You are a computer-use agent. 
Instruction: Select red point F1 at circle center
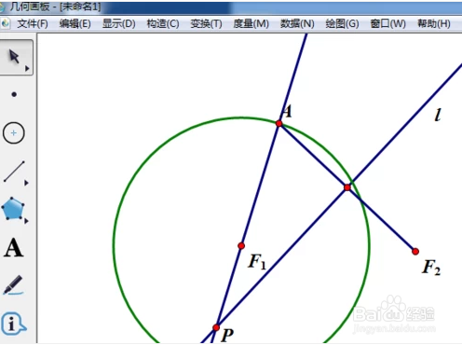(x=241, y=246)
